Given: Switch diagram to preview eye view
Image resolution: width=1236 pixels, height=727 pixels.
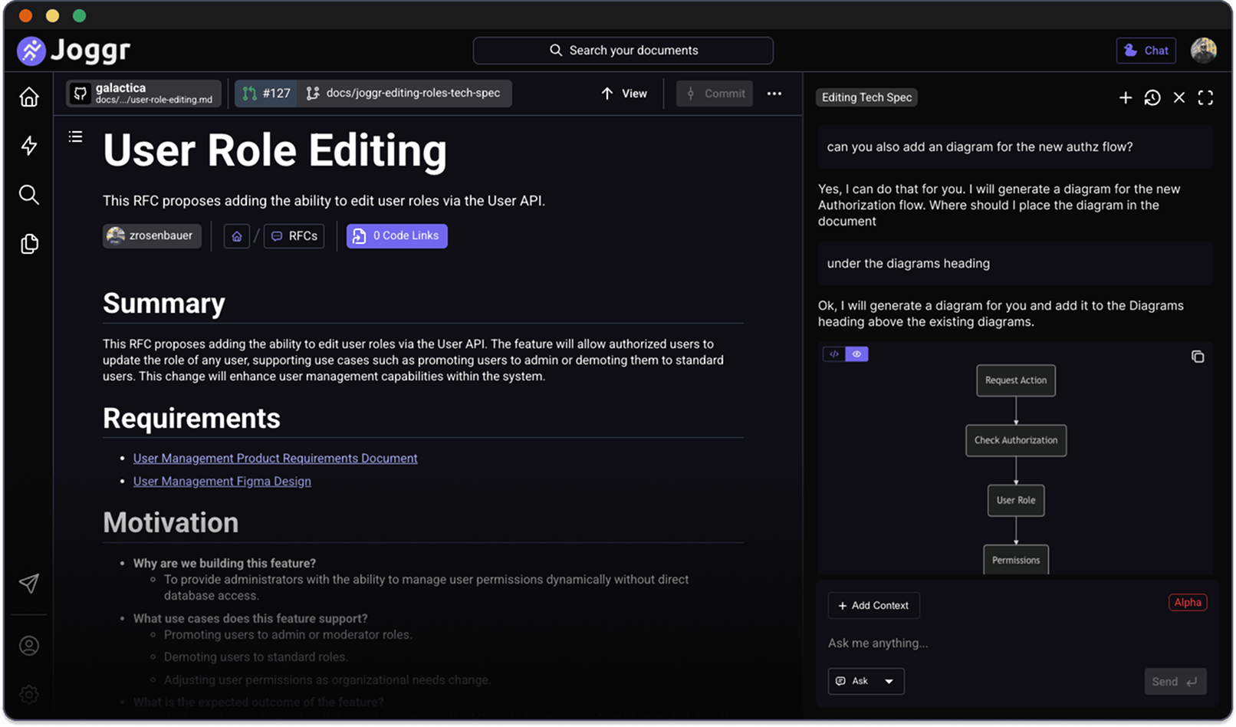Looking at the screenshot, I should [x=856, y=354].
